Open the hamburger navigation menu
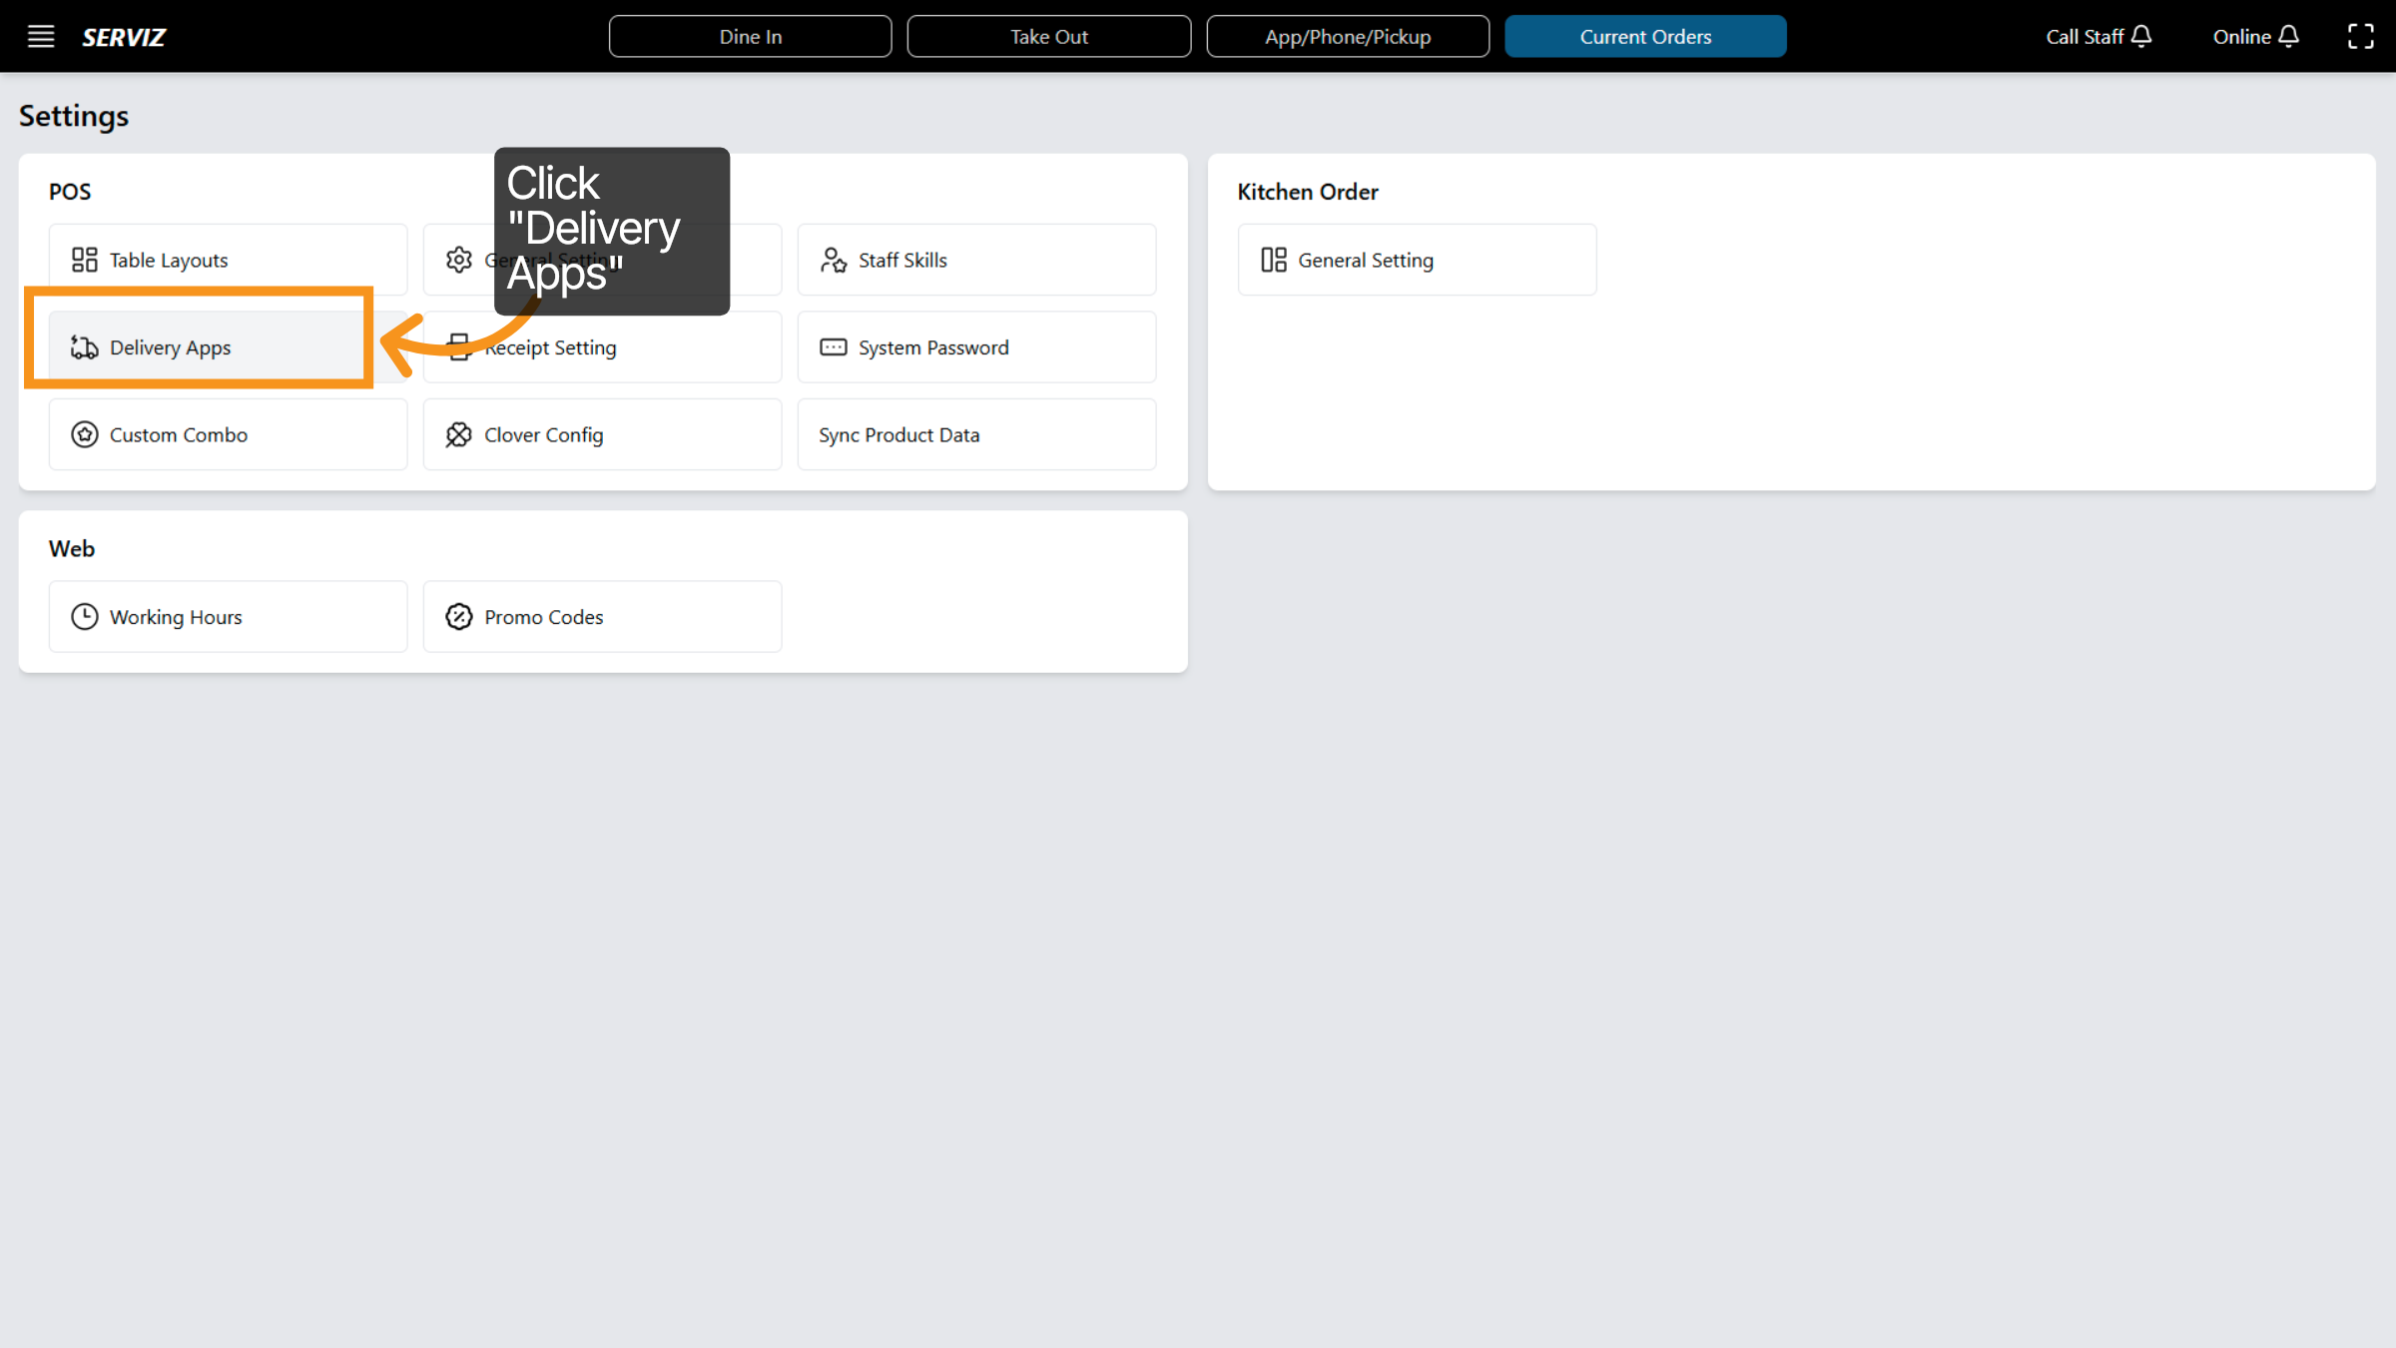This screenshot has width=2396, height=1348. click(x=41, y=36)
